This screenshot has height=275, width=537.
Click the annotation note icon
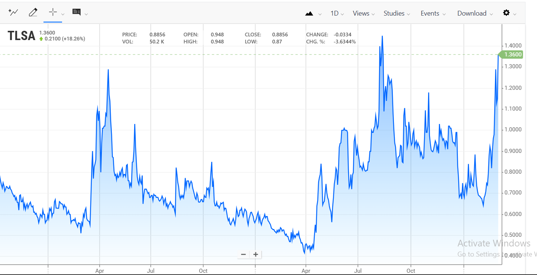coord(77,12)
